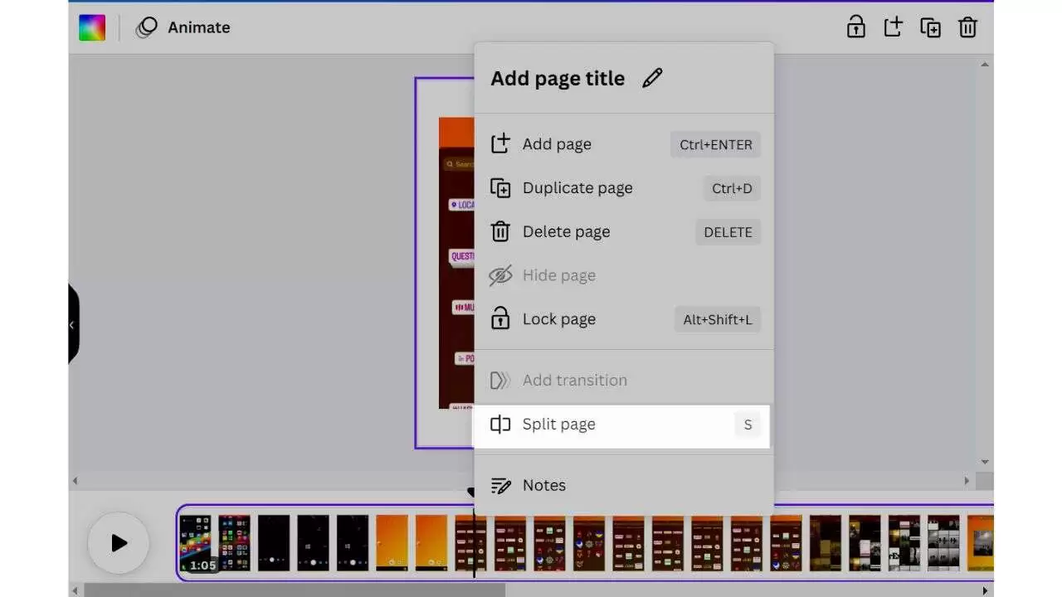Select the second timeline thumbnail with app icons

pyautogui.click(x=234, y=543)
